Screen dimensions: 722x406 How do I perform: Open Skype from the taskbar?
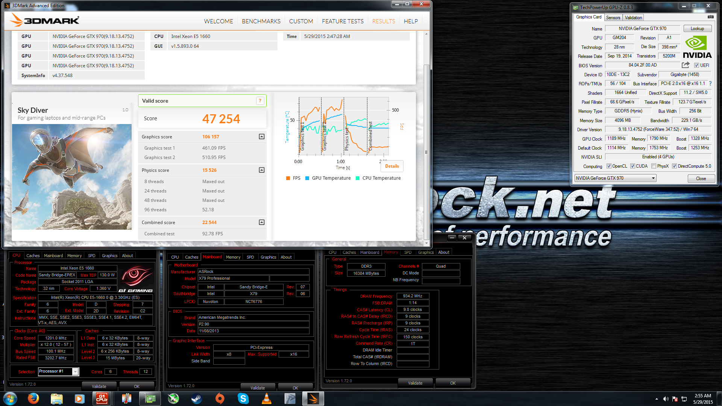click(x=243, y=398)
